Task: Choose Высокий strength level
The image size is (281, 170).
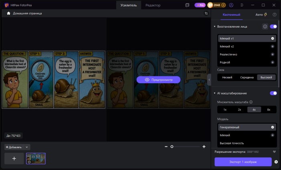Action: click(266, 78)
